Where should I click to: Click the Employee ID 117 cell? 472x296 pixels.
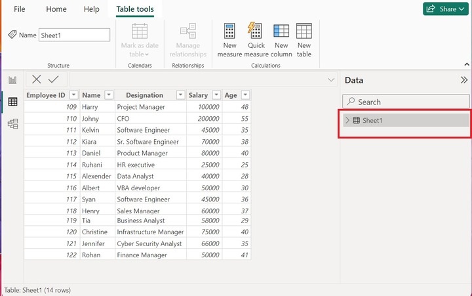[x=52, y=200]
